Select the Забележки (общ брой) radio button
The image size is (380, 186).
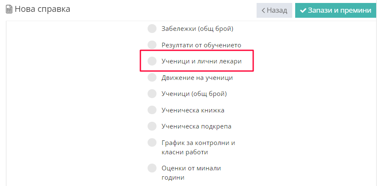click(x=152, y=29)
